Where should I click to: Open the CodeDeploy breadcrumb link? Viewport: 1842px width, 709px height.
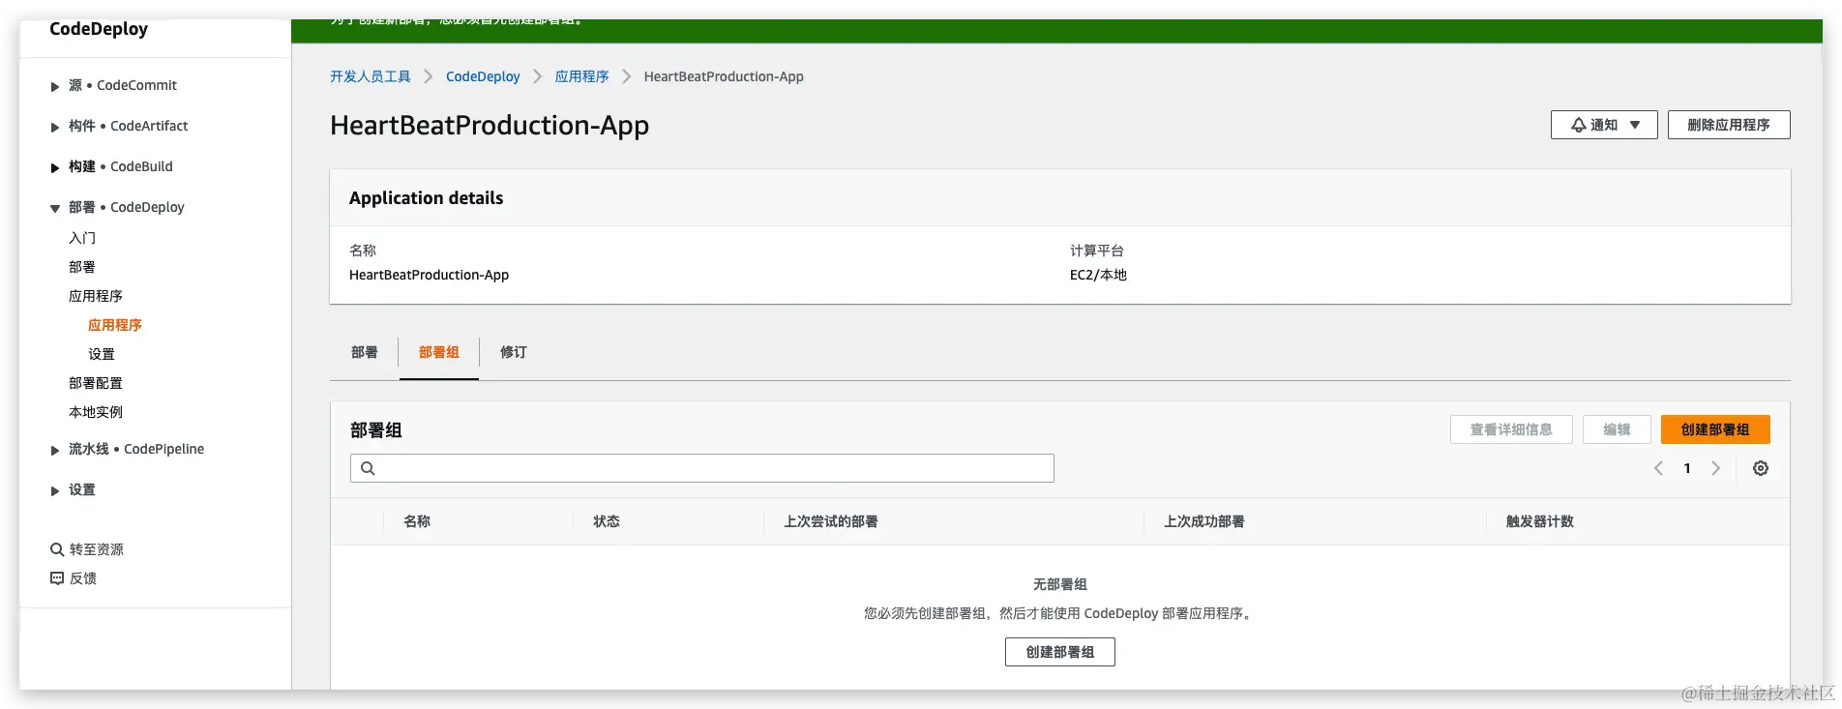[483, 76]
